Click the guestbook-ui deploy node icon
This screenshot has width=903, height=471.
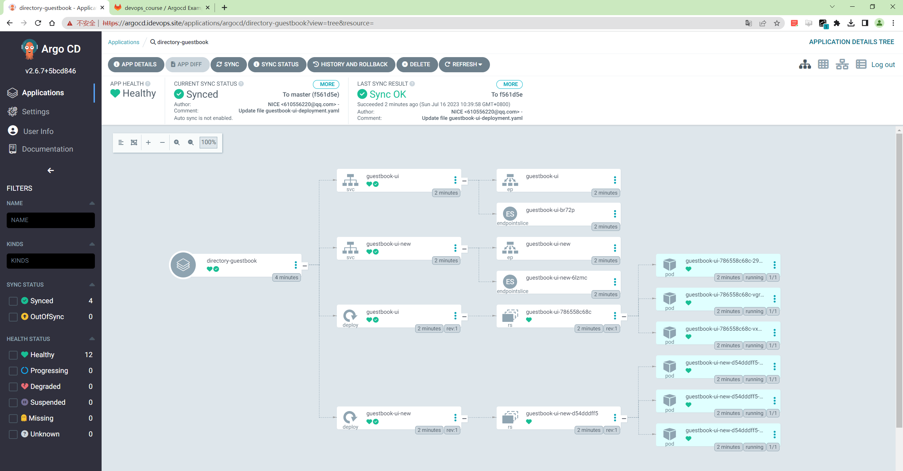click(x=350, y=316)
